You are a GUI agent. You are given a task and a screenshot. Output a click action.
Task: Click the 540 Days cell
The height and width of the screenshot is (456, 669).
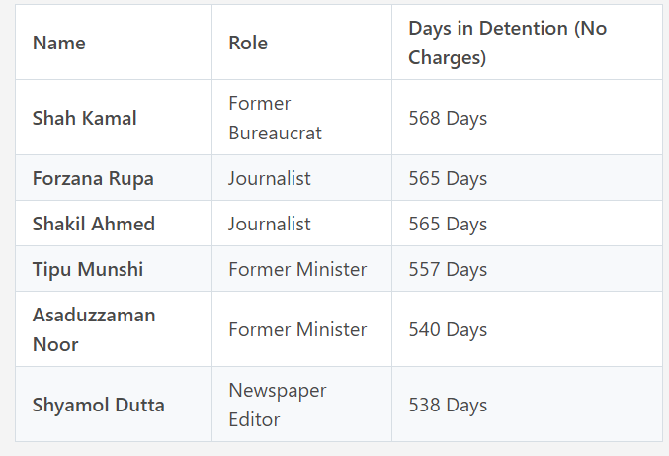[448, 329]
